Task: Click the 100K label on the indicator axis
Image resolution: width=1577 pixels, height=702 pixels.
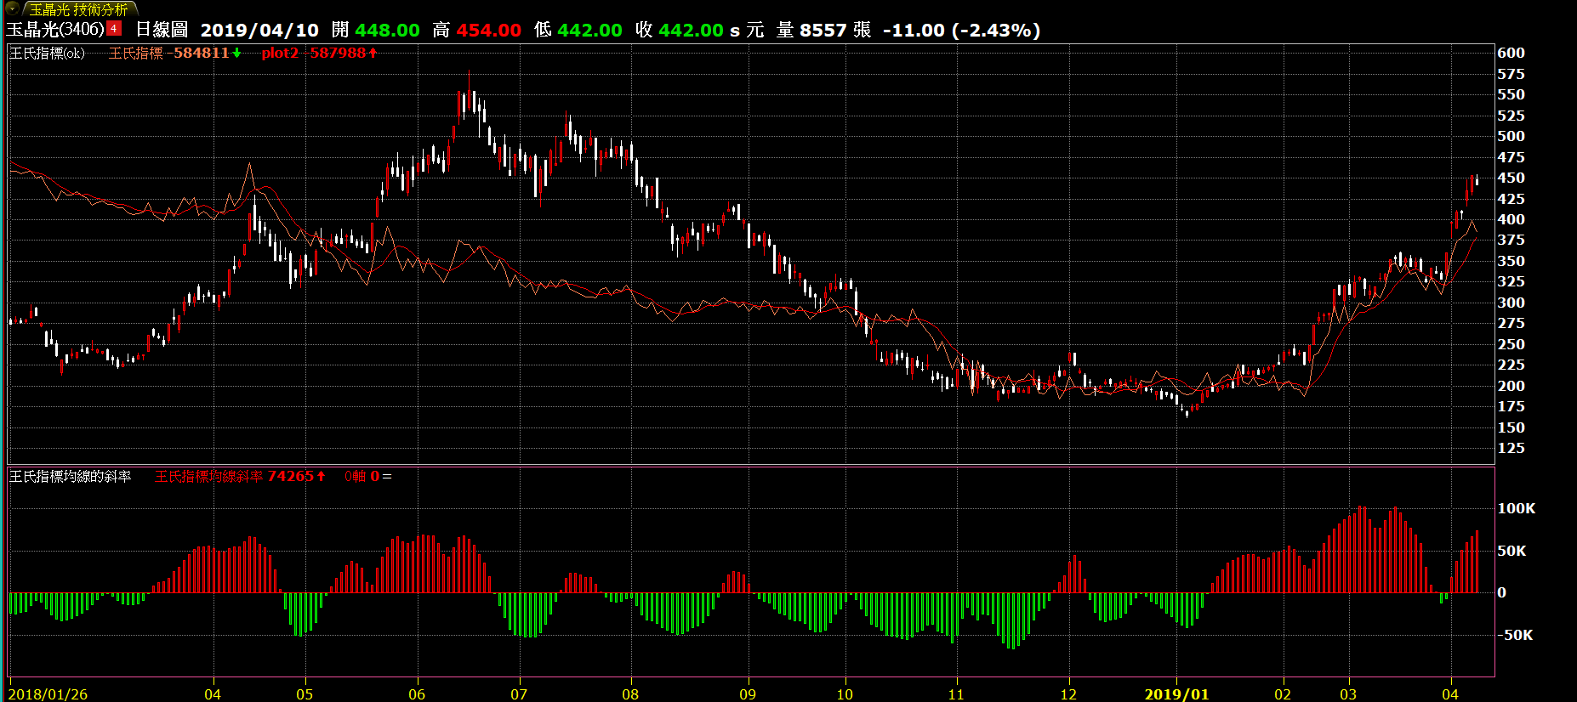Action: click(1516, 508)
